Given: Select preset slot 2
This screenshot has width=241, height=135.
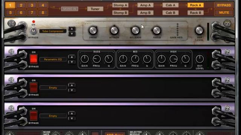Looking at the screenshot, I should (21, 5).
